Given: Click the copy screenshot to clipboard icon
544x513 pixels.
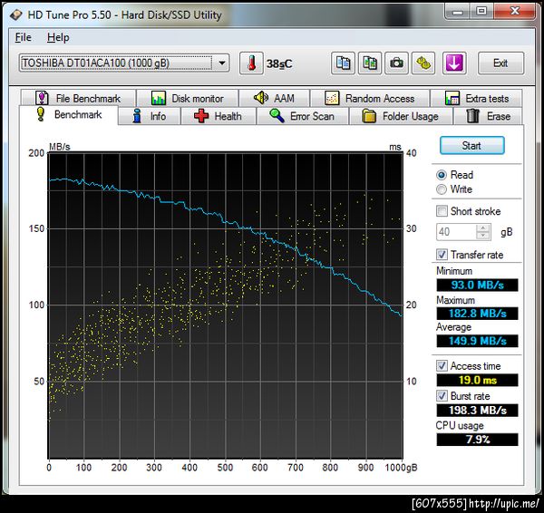Looking at the screenshot, I should [x=370, y=63].
